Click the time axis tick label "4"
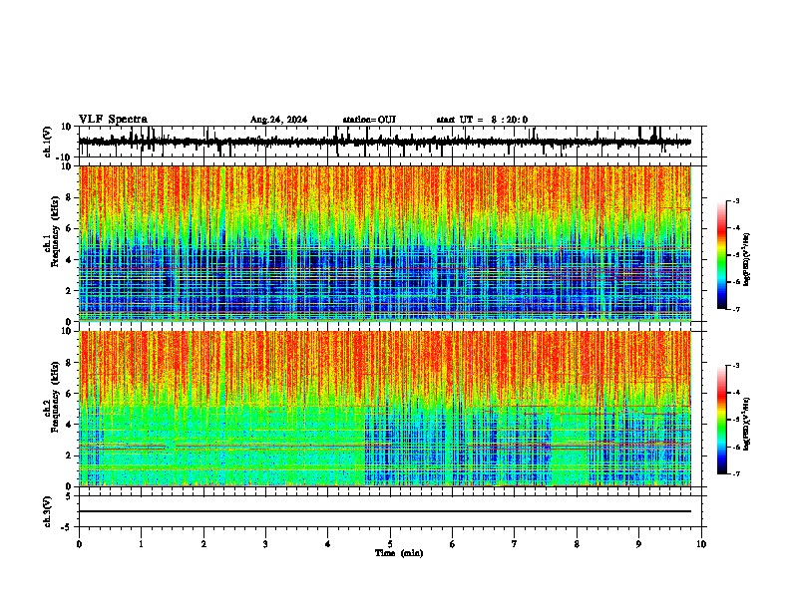This screenshot has height=610, width=790. [328, 544]
